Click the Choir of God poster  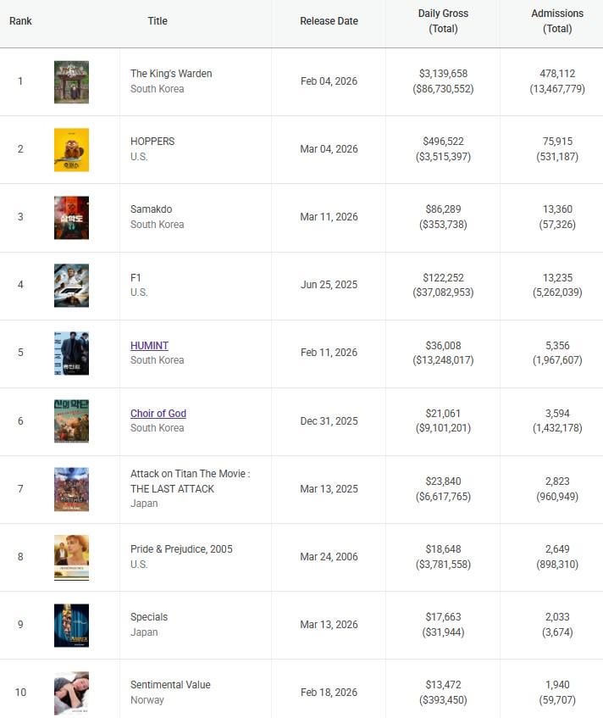coord(71,421)
